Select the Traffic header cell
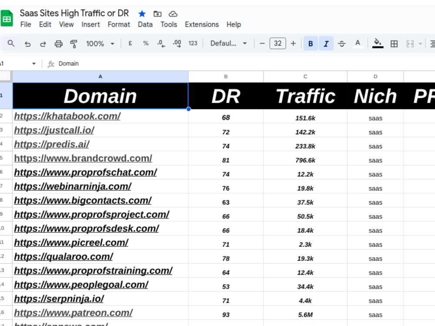 (x=305, y=96)
